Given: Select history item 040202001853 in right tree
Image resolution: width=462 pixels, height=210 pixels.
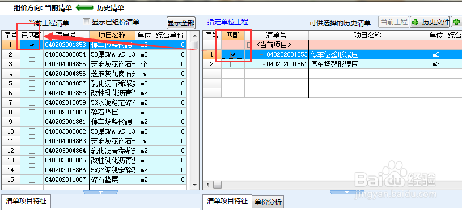Looking at the screenshot, I should click(287, 55).
